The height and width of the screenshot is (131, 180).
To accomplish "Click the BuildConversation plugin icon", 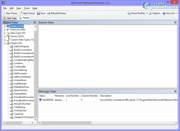I will [x=12, y=50].
